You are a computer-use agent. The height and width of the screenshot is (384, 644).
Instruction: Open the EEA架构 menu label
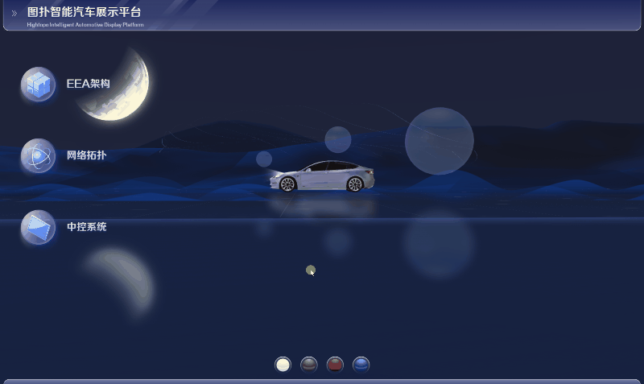pos(88,84)
